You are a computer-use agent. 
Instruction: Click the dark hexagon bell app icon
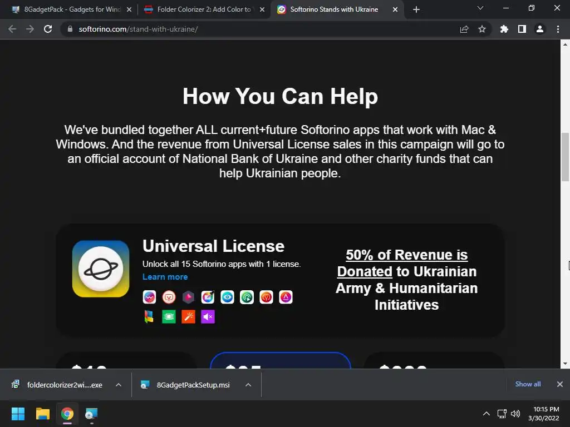(188, 297)
